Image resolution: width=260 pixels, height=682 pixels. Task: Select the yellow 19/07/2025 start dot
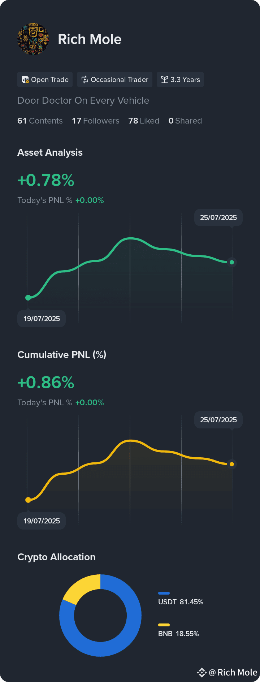(x=28, y=500)
